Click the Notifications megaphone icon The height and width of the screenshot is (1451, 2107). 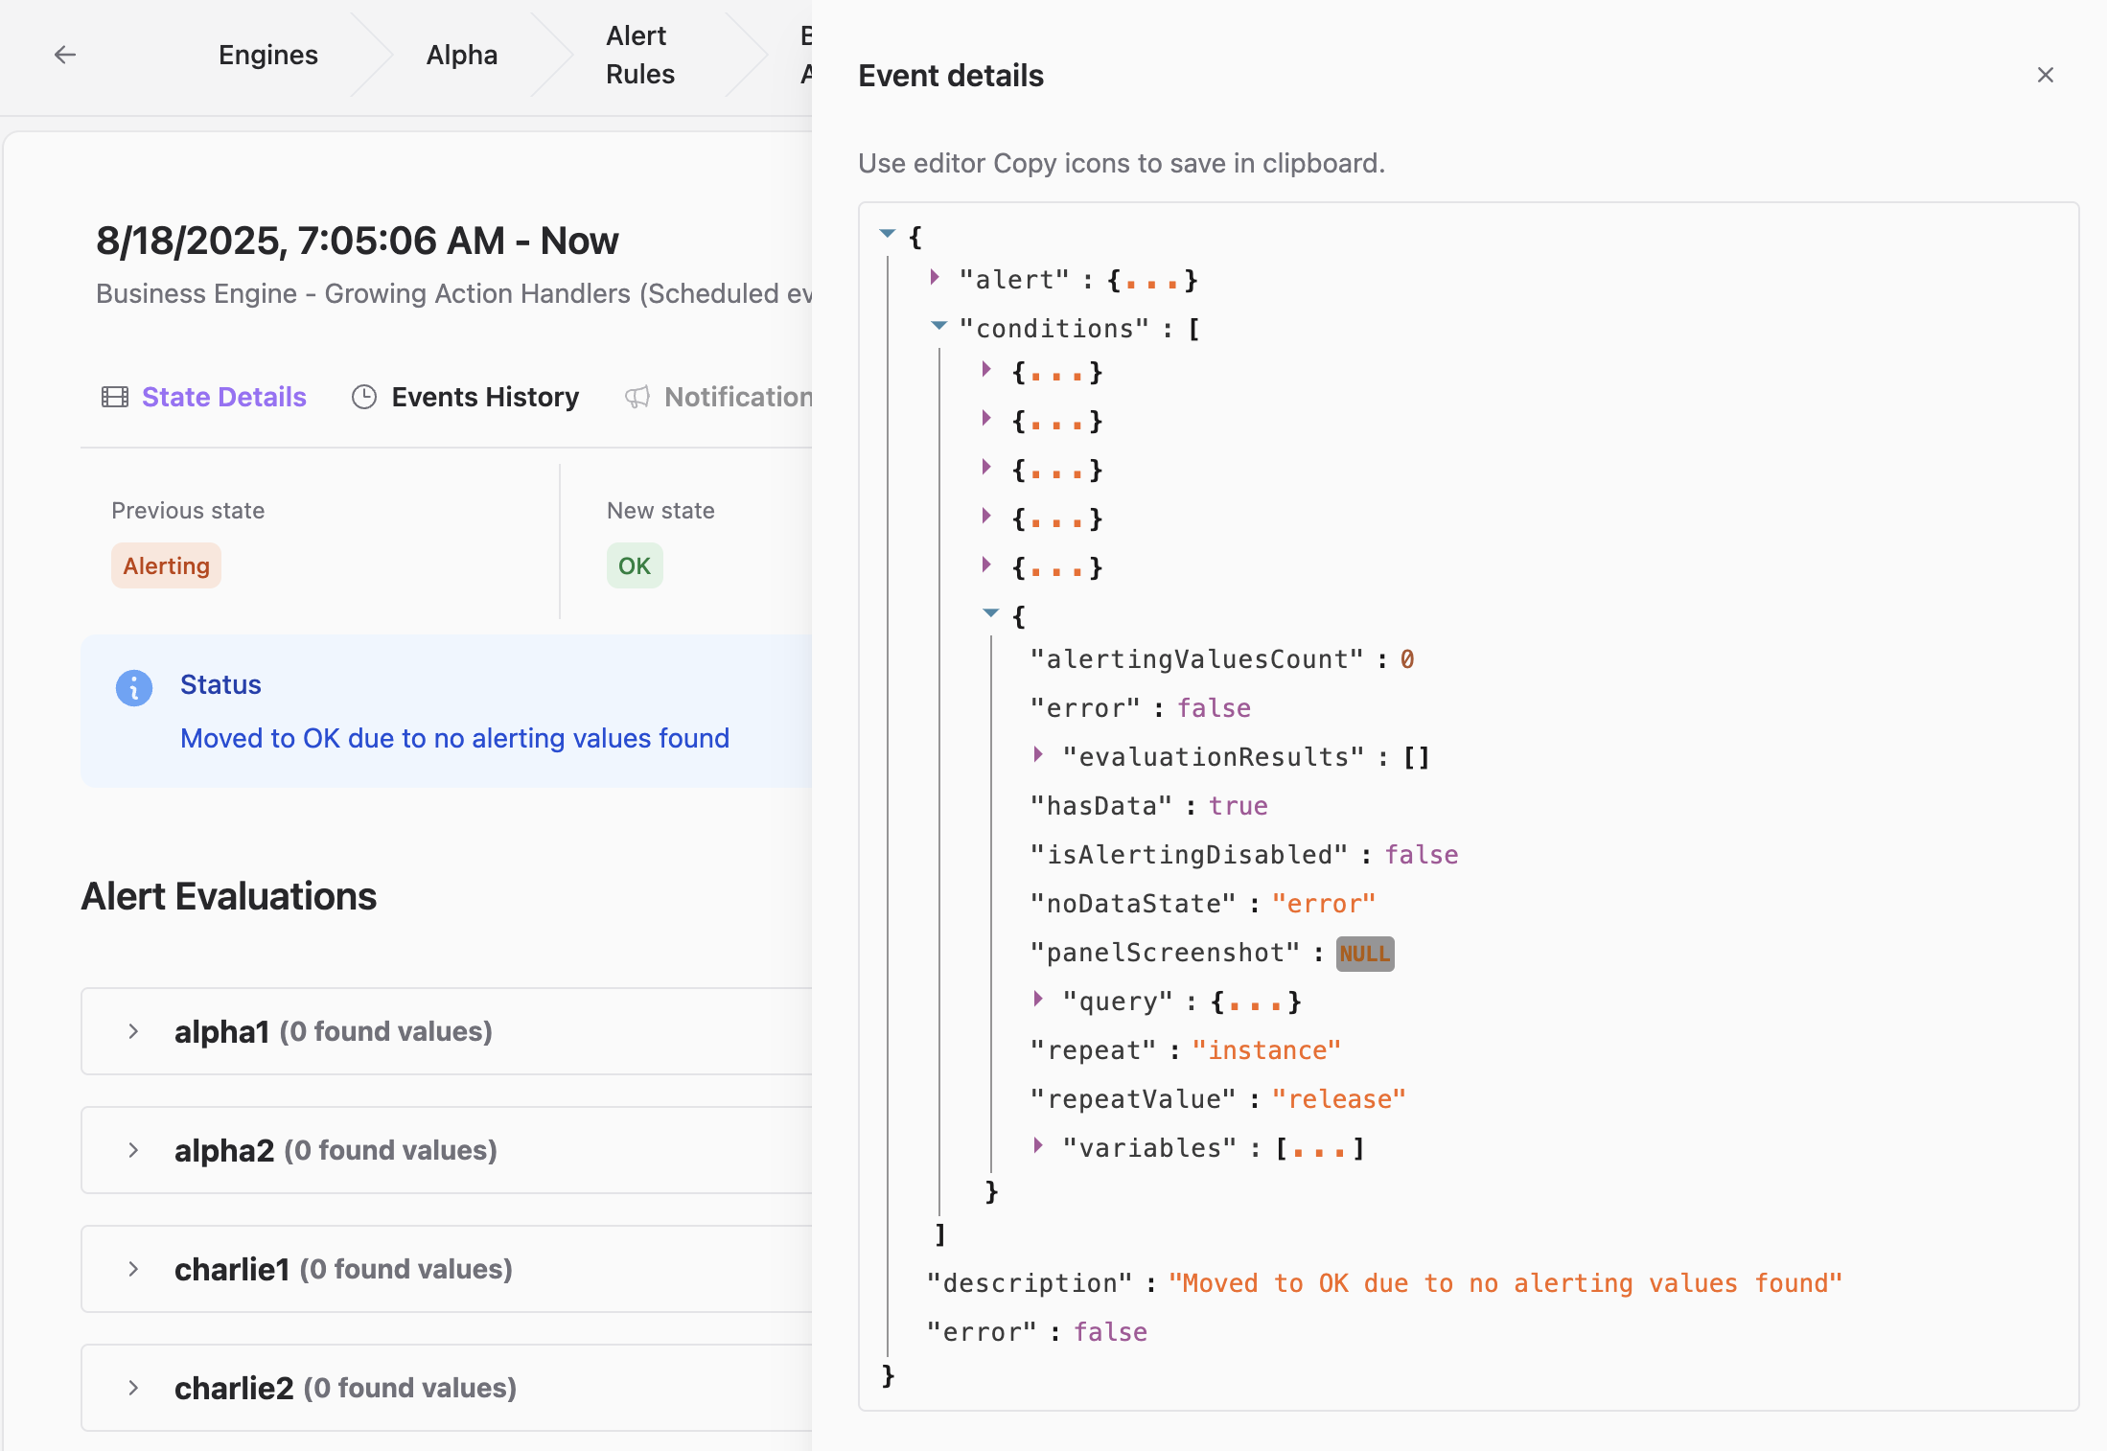click(637, 397)
